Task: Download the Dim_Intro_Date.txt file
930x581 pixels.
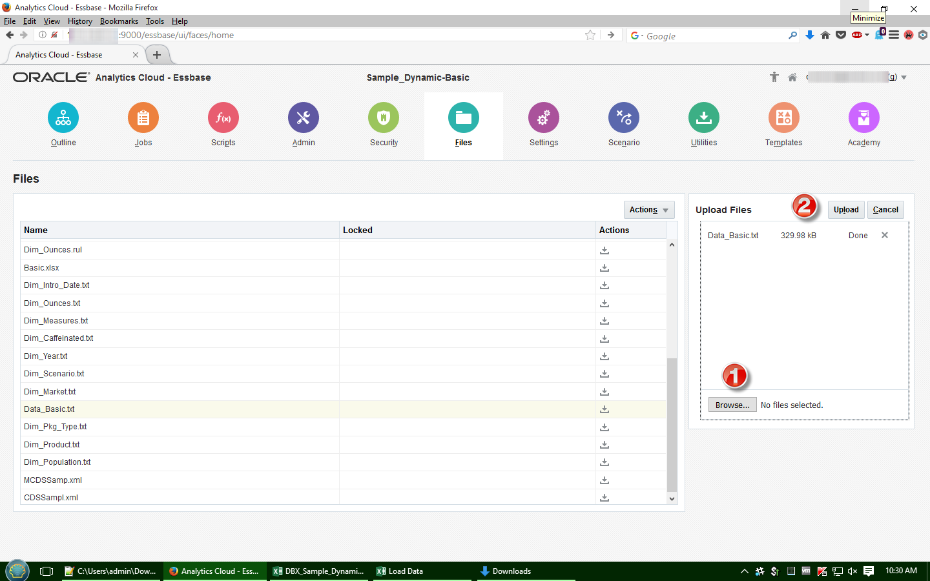Action: point(604,285)
